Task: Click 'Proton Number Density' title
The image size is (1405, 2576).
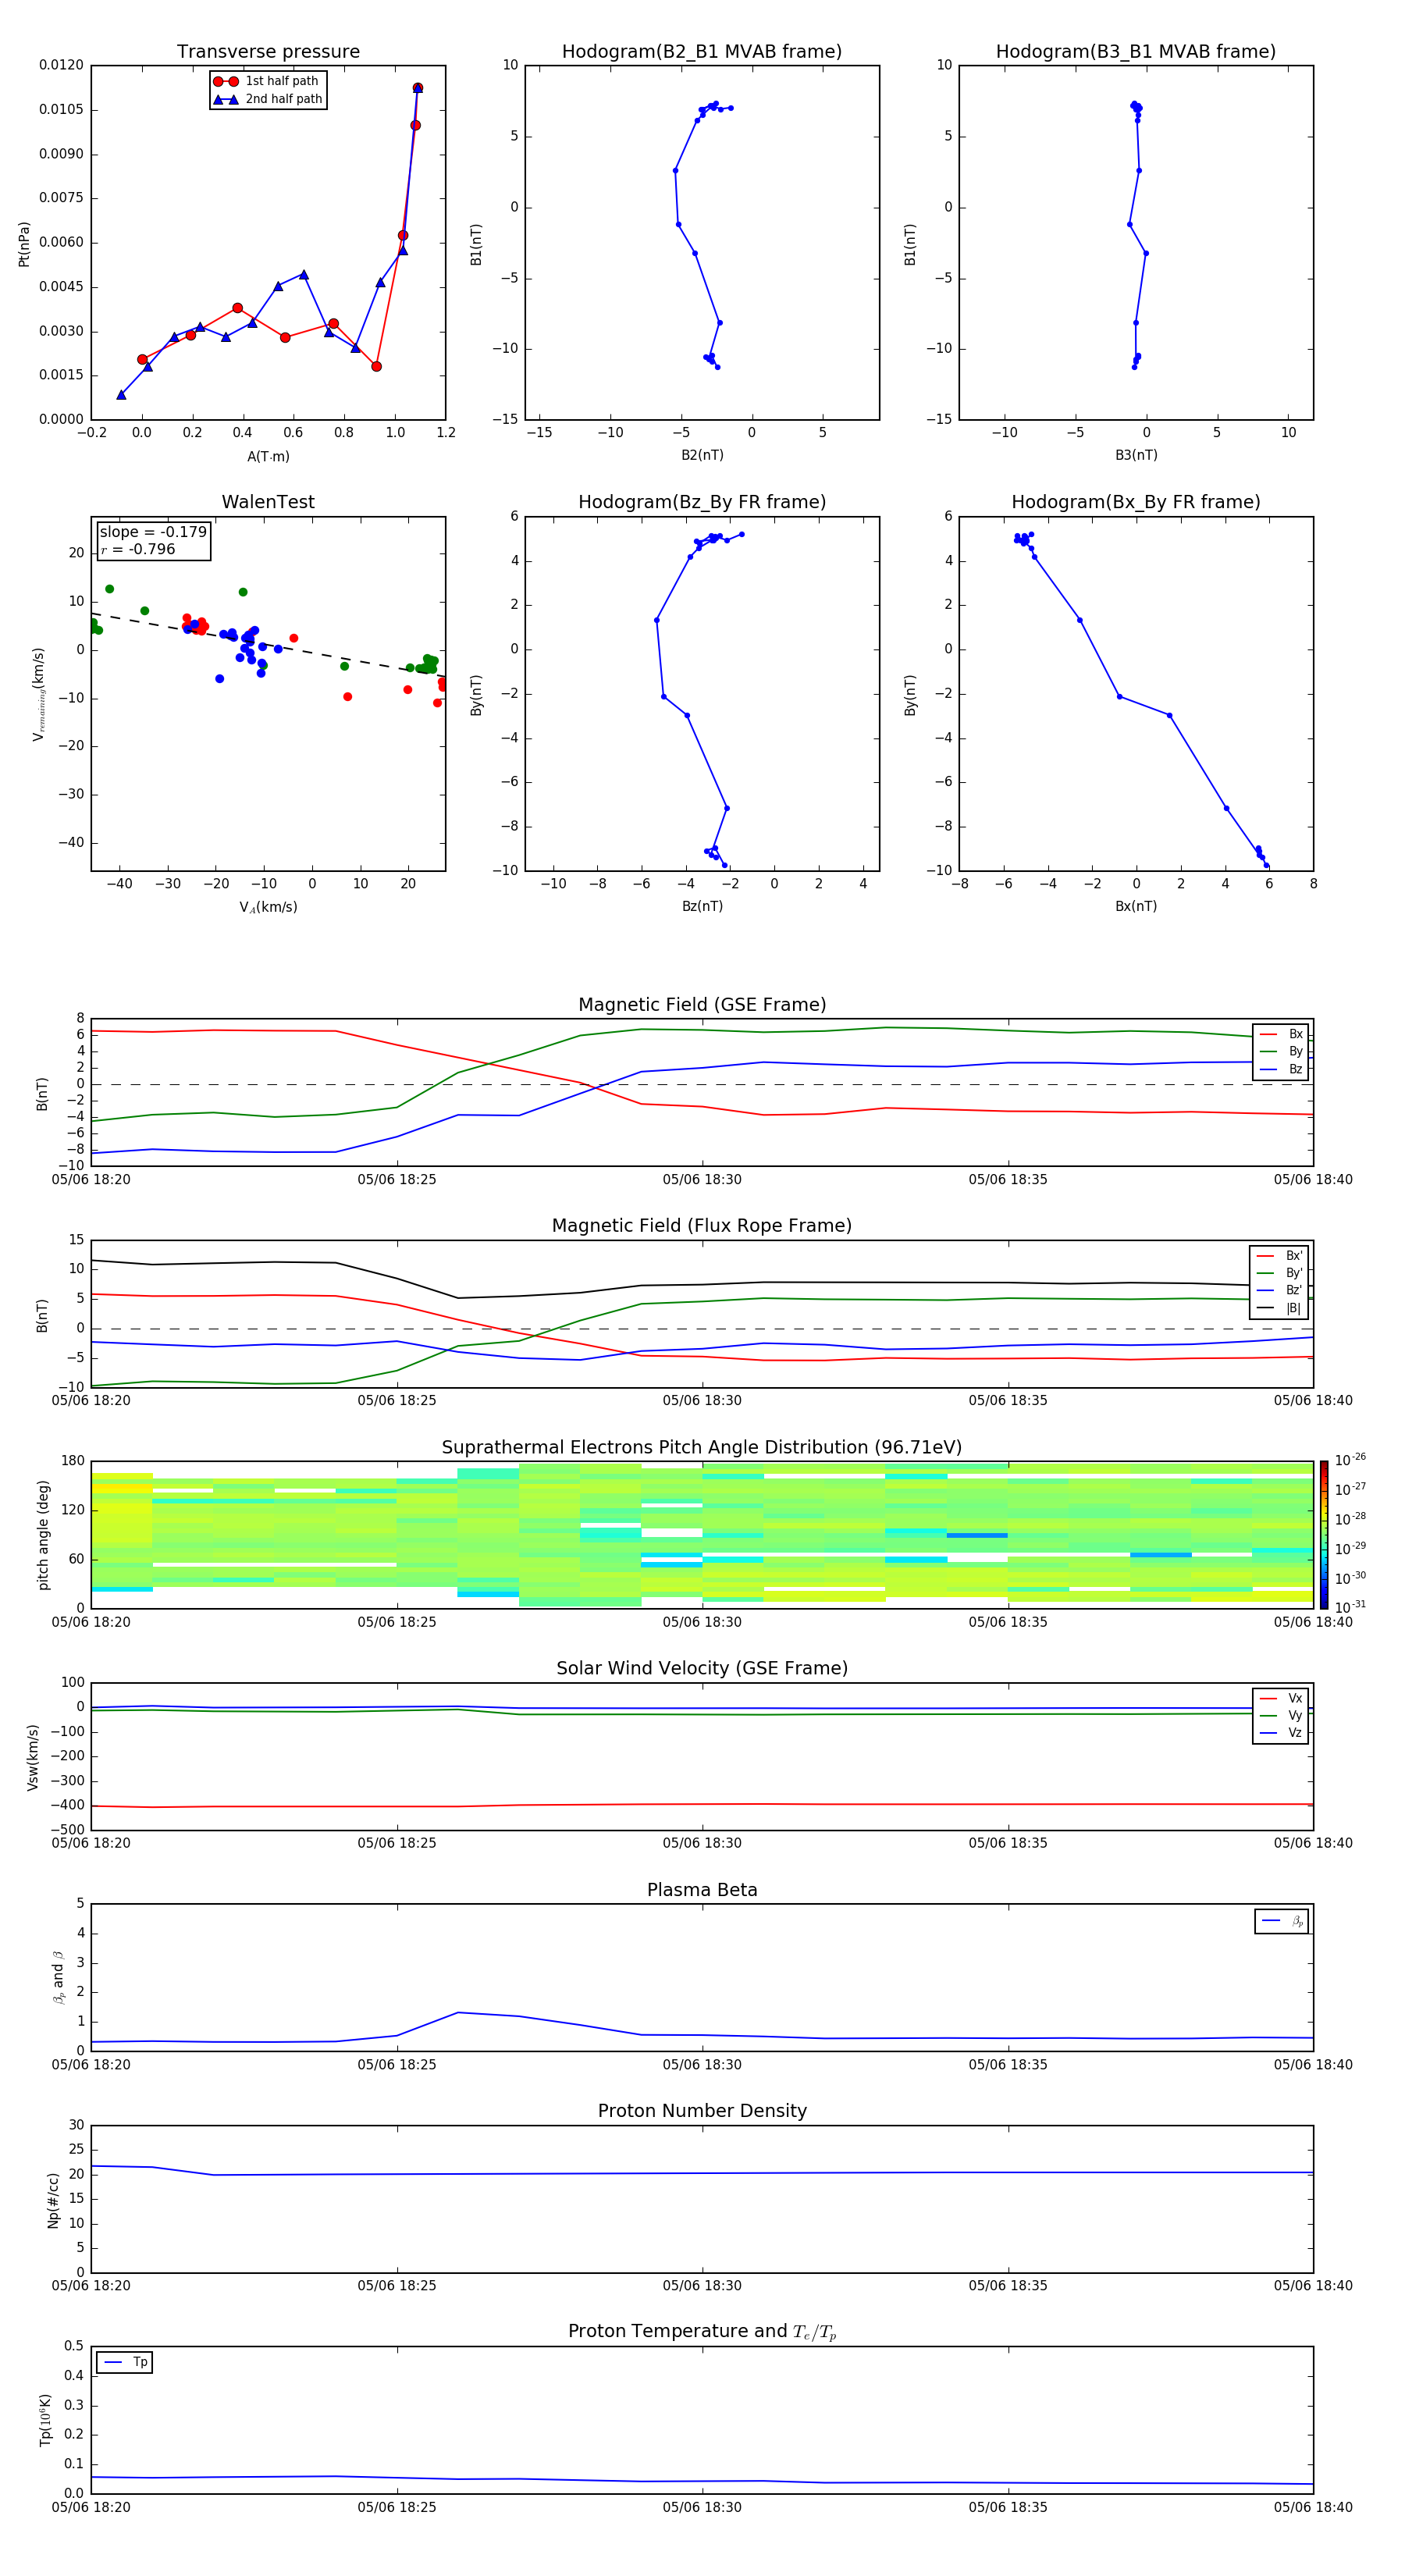Action: 702,2111
